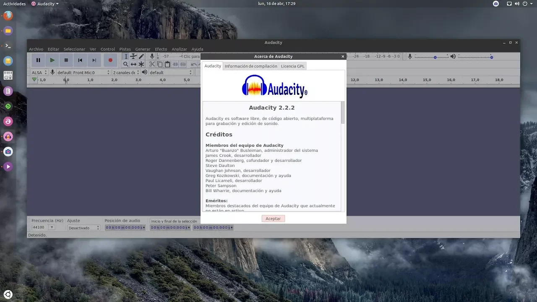Open the Analizar menu
This screenshot has width=537, height=302.
pyautogui.click(x=179, y=49)
